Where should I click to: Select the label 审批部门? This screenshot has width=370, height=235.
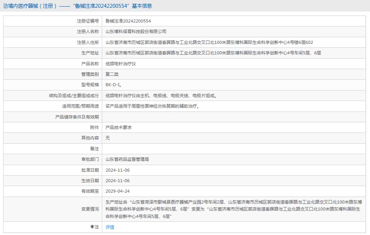[90, 159]
